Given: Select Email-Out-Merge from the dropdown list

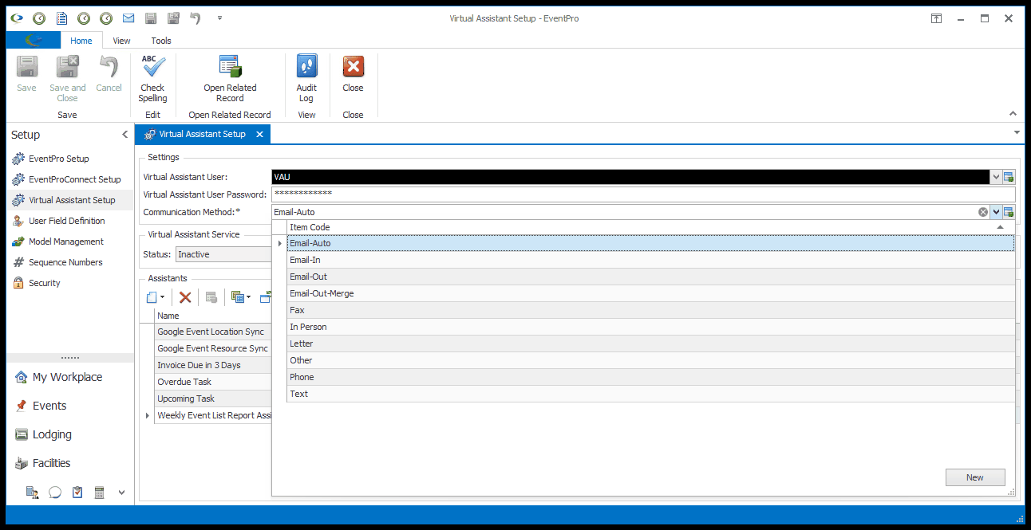Looking at the screenshot, I should [x=650, y=293].
